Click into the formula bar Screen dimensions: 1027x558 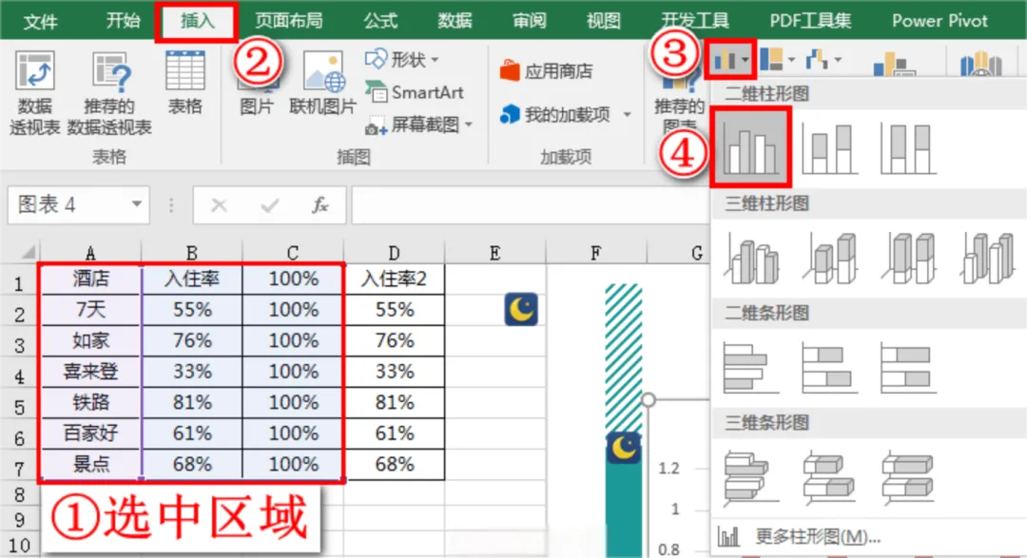tap(531, 205)
